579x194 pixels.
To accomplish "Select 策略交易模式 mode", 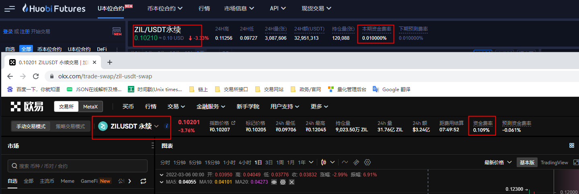I will [x=70, y=126].
